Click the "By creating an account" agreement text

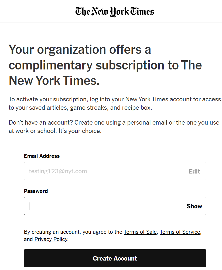[112, 235]
